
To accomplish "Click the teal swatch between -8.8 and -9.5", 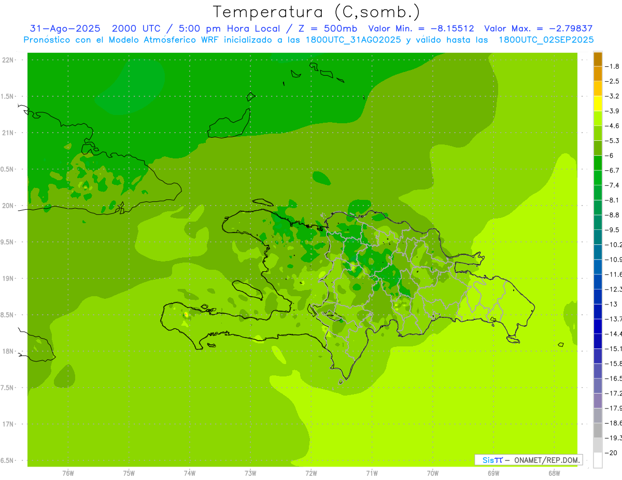I will (x=598, y=222).
